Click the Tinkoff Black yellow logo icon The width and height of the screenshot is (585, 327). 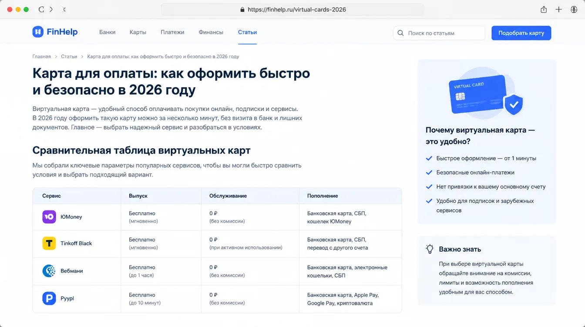pyautogui.click(x=49, y=244)
